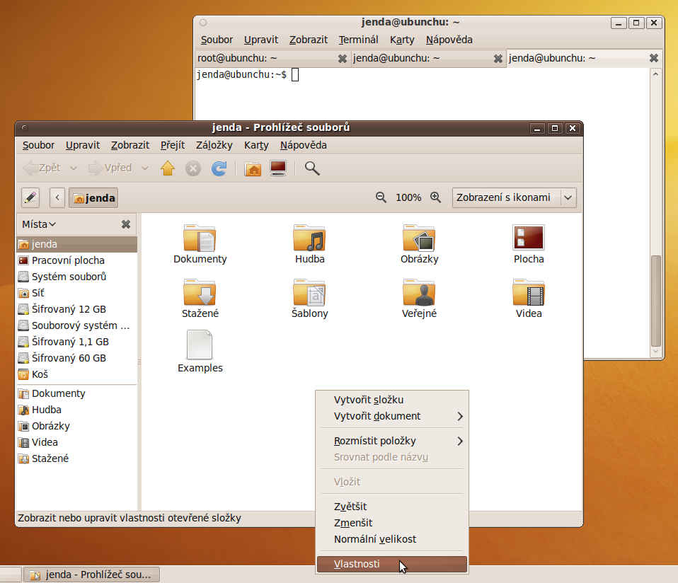The width and height of the screenshot is (678, 583).
Task: Click the Reload icon in toolbar
Action: 219,168
